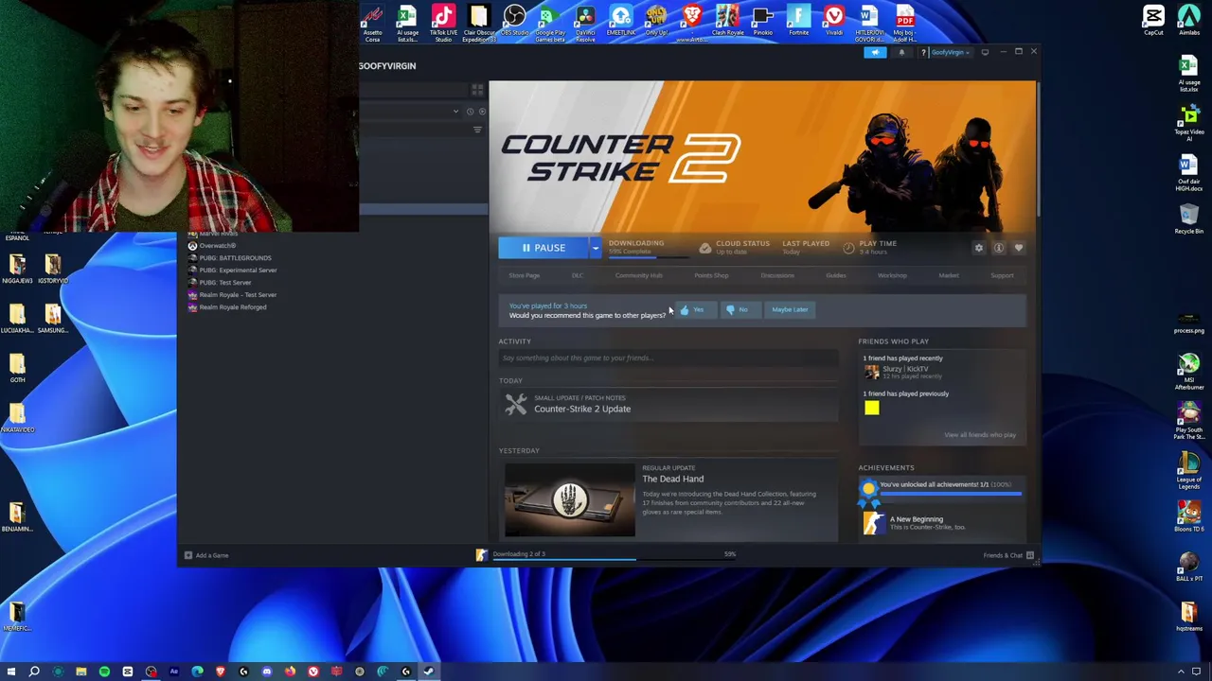Open advanced library filter icon
This screenshot has width=1212, height=681.
[x=477, y=130]
